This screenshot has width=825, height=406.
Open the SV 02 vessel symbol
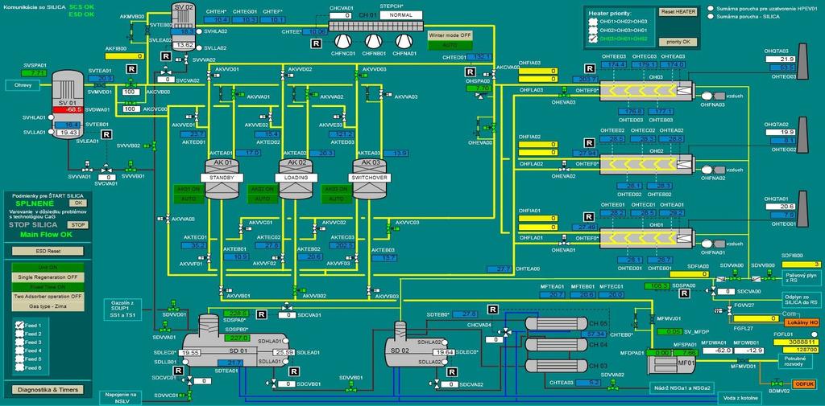click(183, 27)
